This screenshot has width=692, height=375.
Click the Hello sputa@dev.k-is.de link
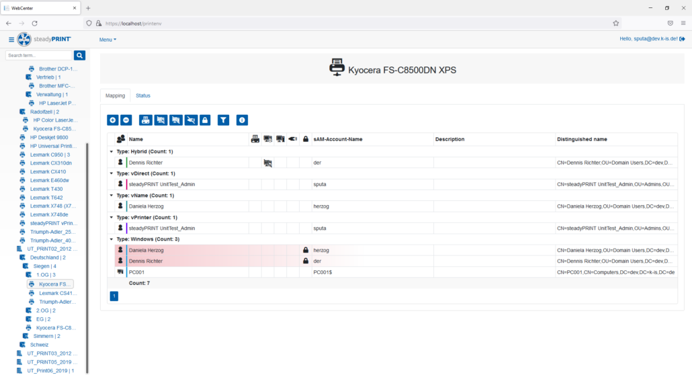coord(648,39)
